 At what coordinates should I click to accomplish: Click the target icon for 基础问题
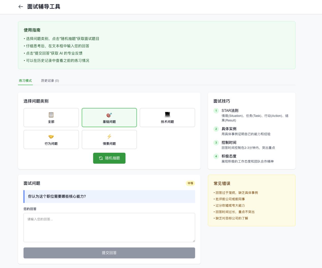tap(109, 115)
